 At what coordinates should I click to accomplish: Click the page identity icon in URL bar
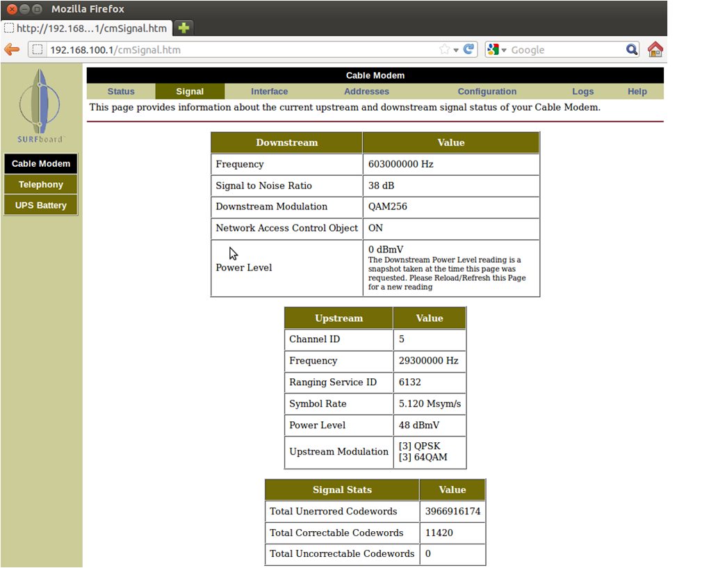pyautogui.click(x=38, y=50)
